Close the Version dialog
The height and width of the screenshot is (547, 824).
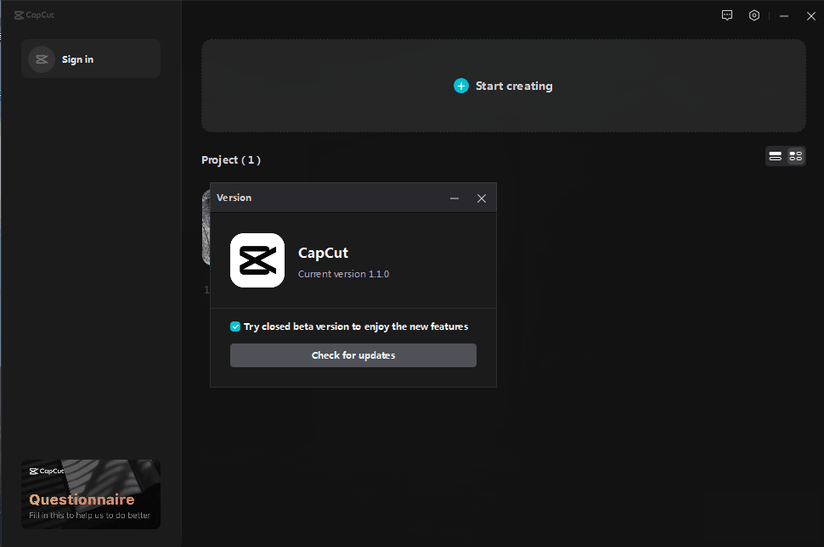[482, 198]
